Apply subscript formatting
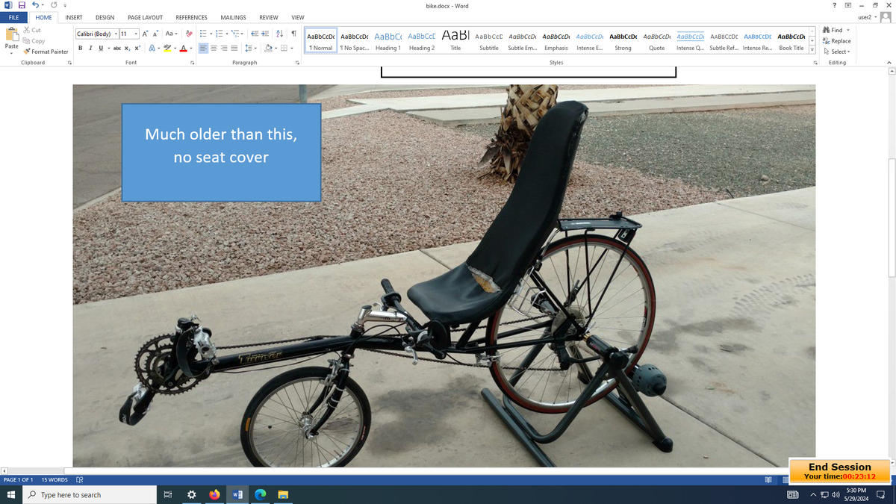Viewport: 896px width, 504px height. click(x=127, y=48)
